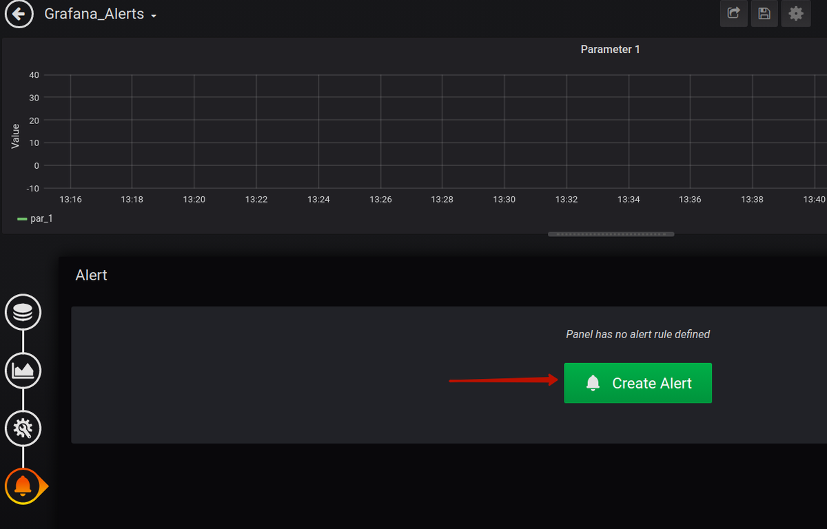Open the Visualization tab chart icon

(23, 371)
